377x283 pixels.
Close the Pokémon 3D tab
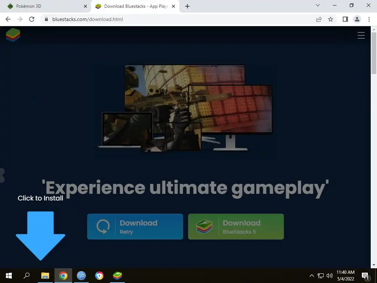click(x=85, y=7)
